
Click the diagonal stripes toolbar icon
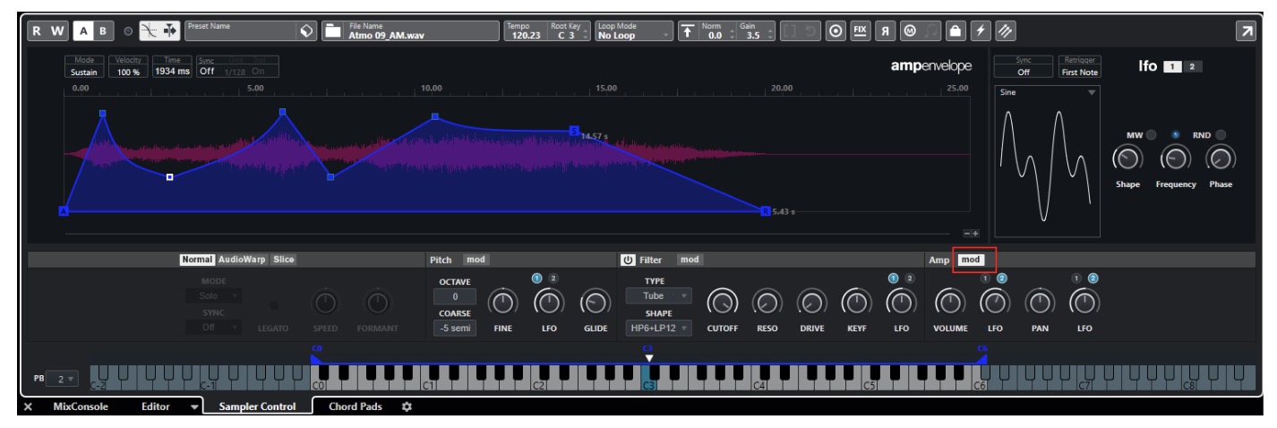click(x=1005, y=30)
